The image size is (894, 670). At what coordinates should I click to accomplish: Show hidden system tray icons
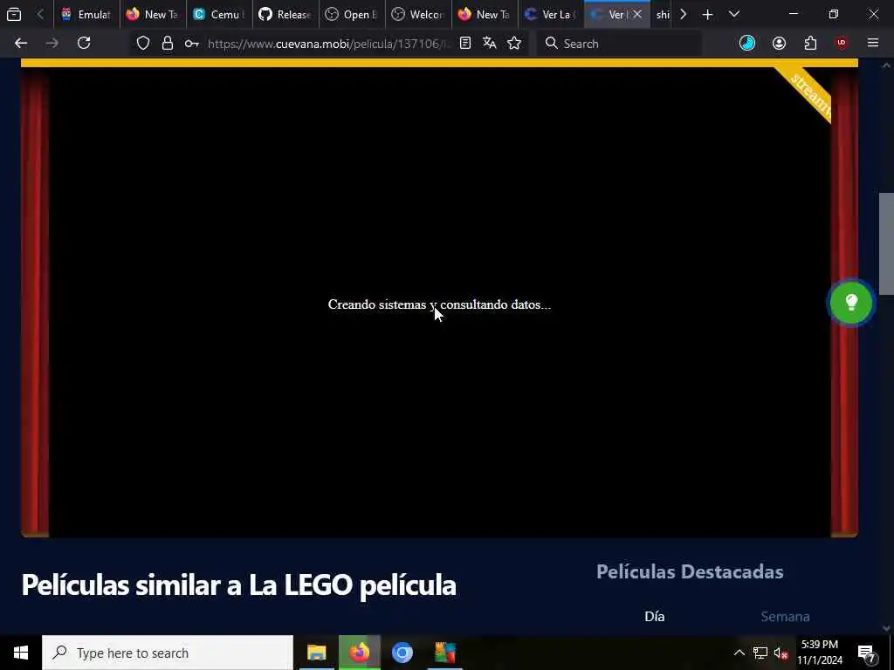(x=739, y=653)
